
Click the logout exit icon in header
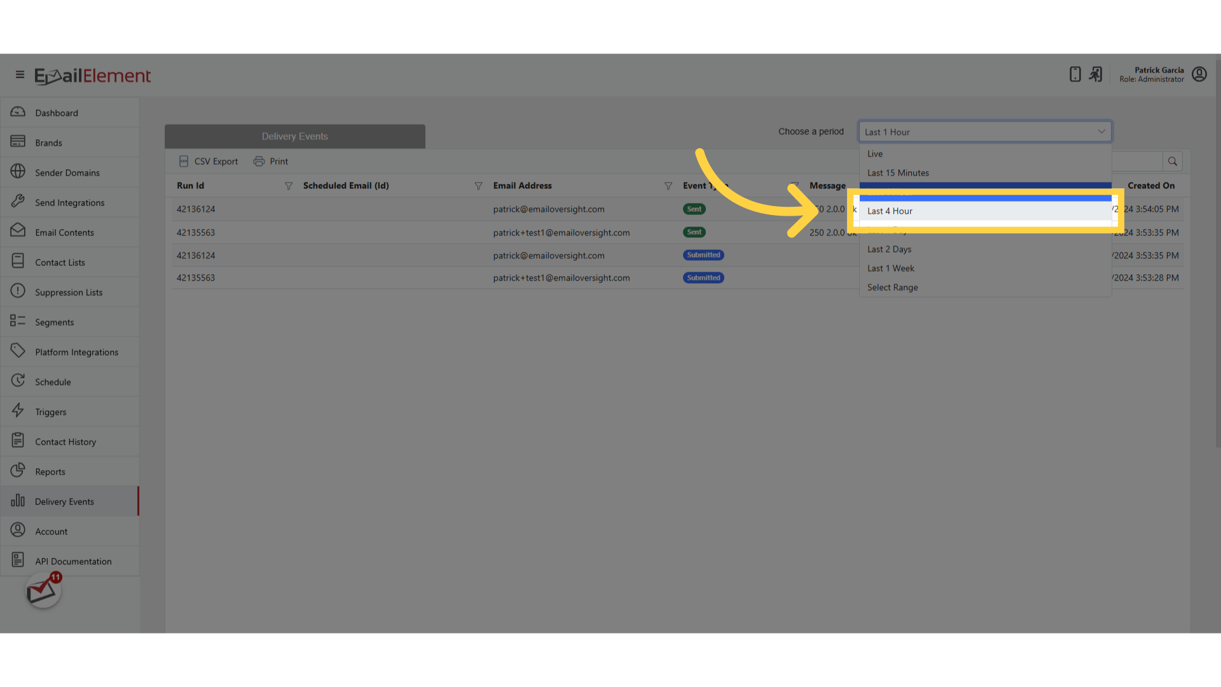pyautogui.click(x=1095, y=74)
